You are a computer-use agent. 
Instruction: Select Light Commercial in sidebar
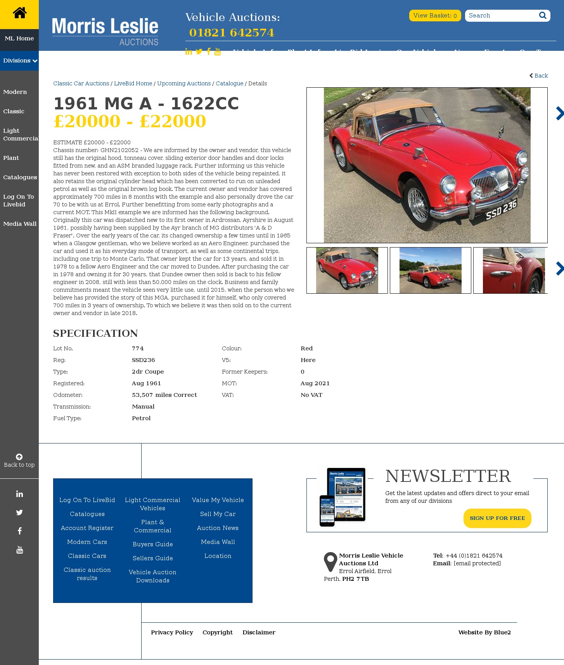[21, 135]
